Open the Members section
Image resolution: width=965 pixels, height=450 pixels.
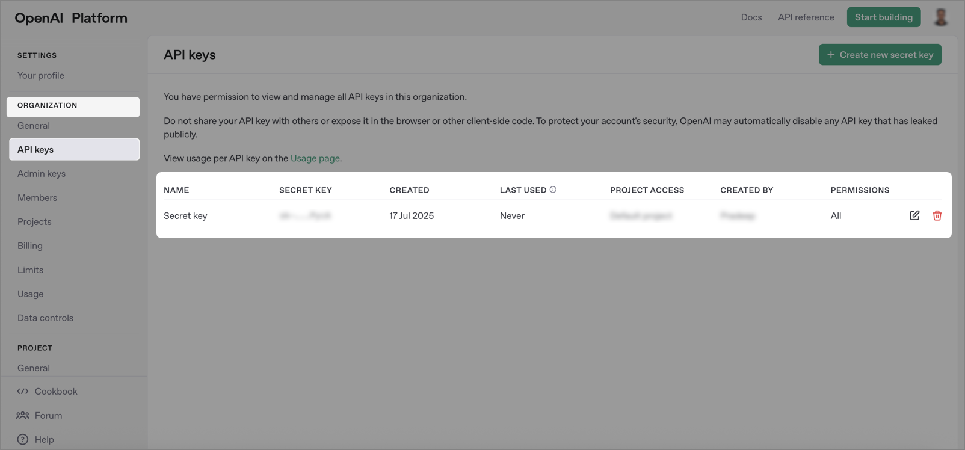click(x=37, y=197)
